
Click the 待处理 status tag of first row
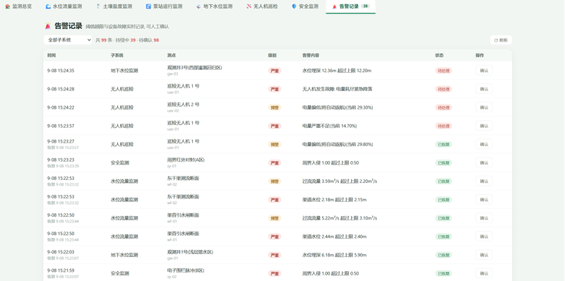444,71
